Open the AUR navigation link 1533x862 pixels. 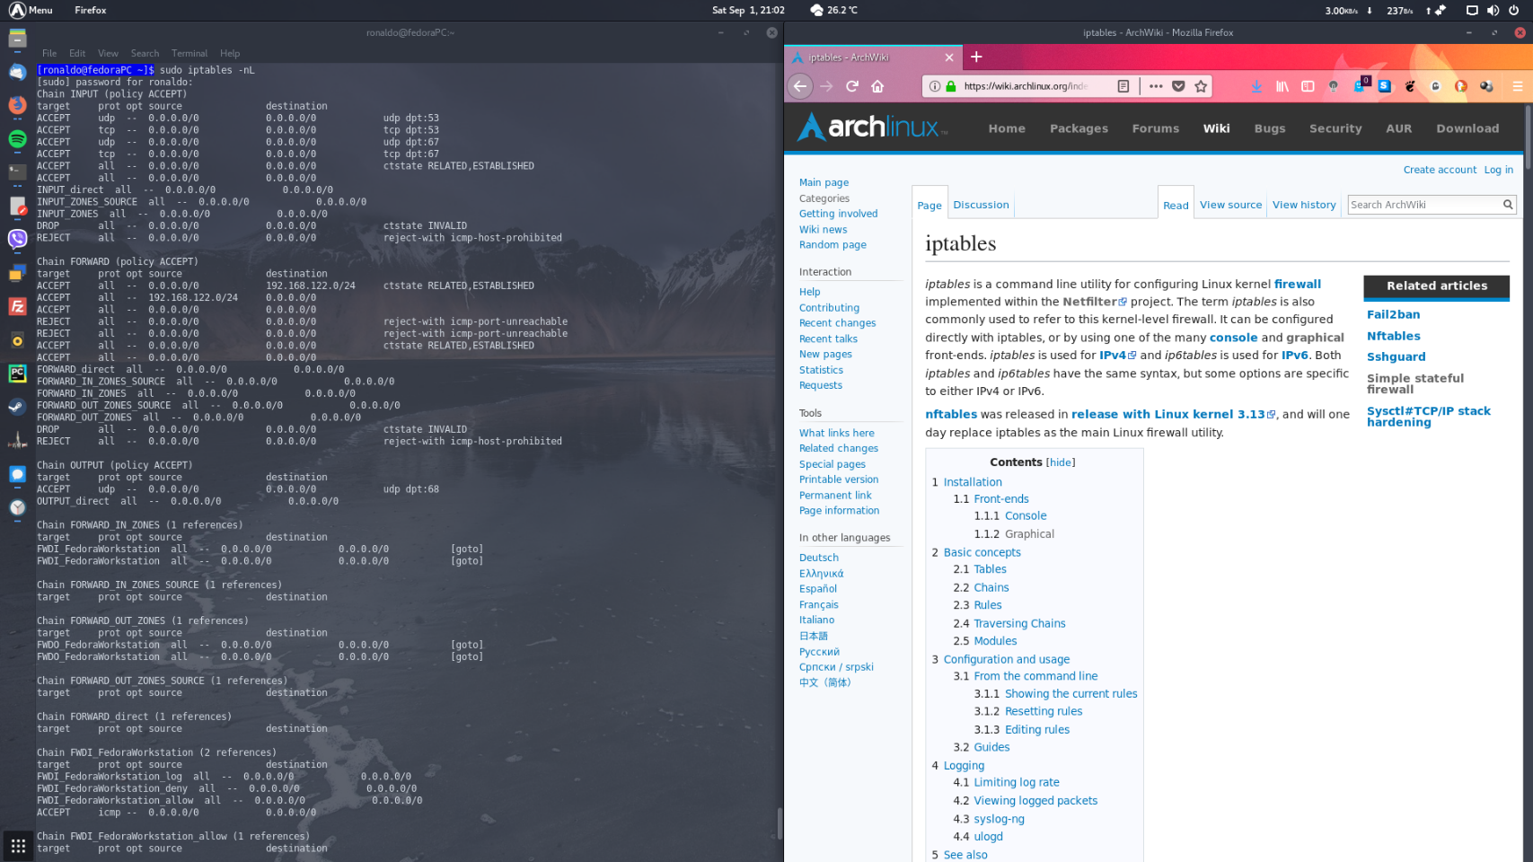point(1398,128)
